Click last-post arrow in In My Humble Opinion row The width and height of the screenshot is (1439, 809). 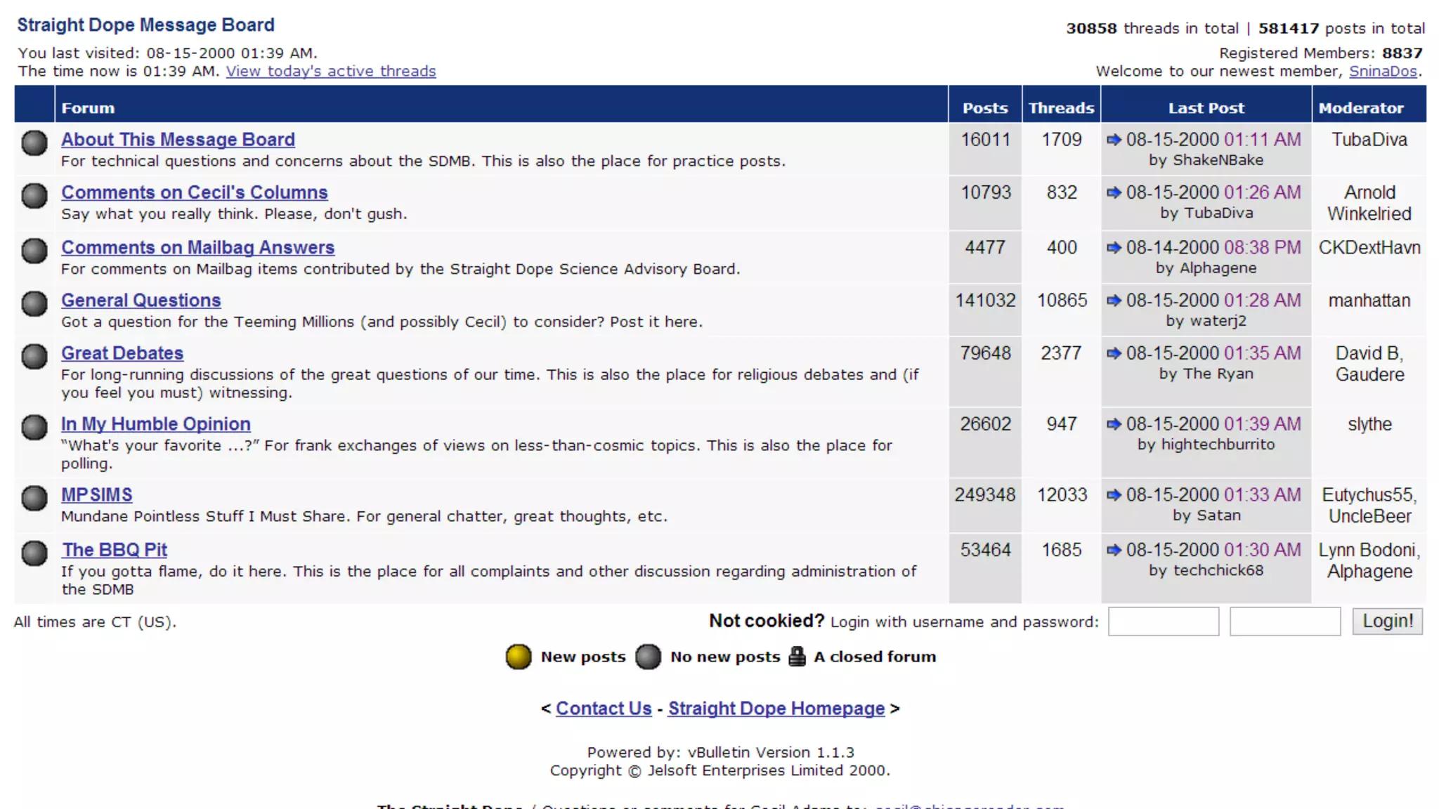(x=1114, y=424)
